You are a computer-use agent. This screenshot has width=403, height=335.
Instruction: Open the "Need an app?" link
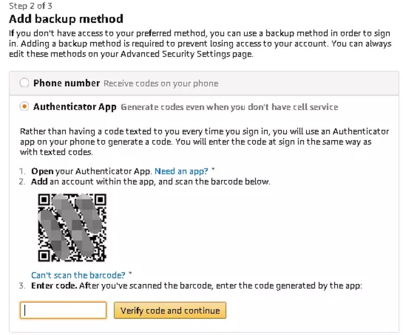tap(181, 171)
